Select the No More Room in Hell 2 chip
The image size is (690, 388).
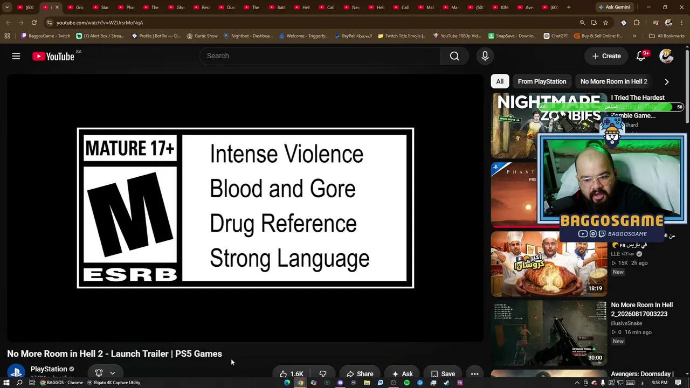click(613, 81)
